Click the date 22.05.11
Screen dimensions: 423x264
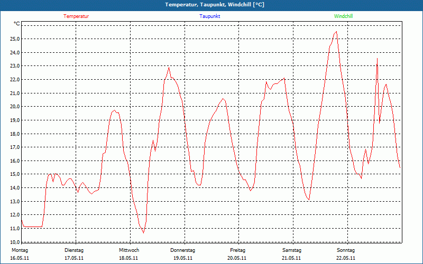(346, 258)
